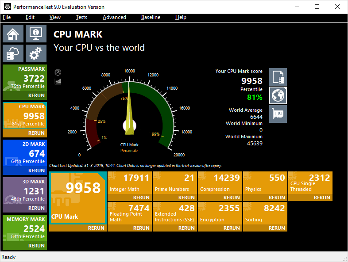Rerun the PassMark overall test
This screenshot has height=262, width=348.
(36, 95)
